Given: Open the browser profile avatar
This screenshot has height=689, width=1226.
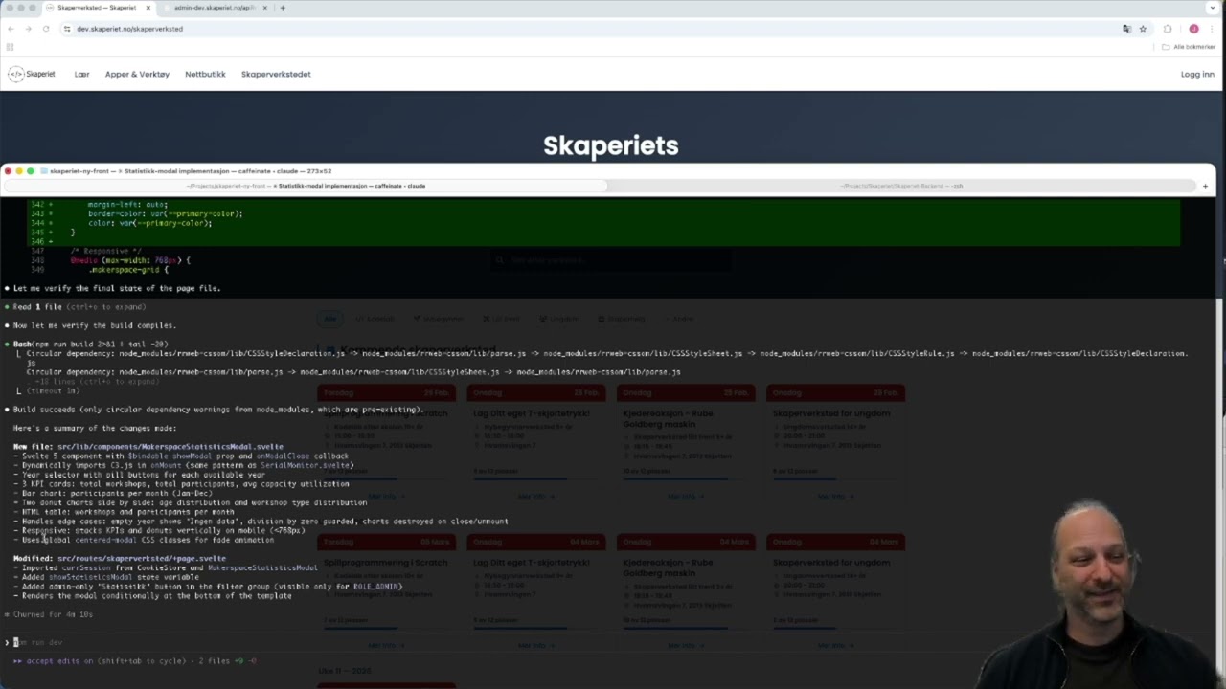Looking at the screenshot, I should click(1193, 29).
